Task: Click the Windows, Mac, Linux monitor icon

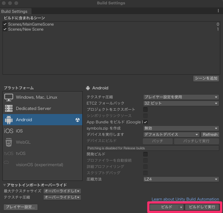Action: [9, 97]
